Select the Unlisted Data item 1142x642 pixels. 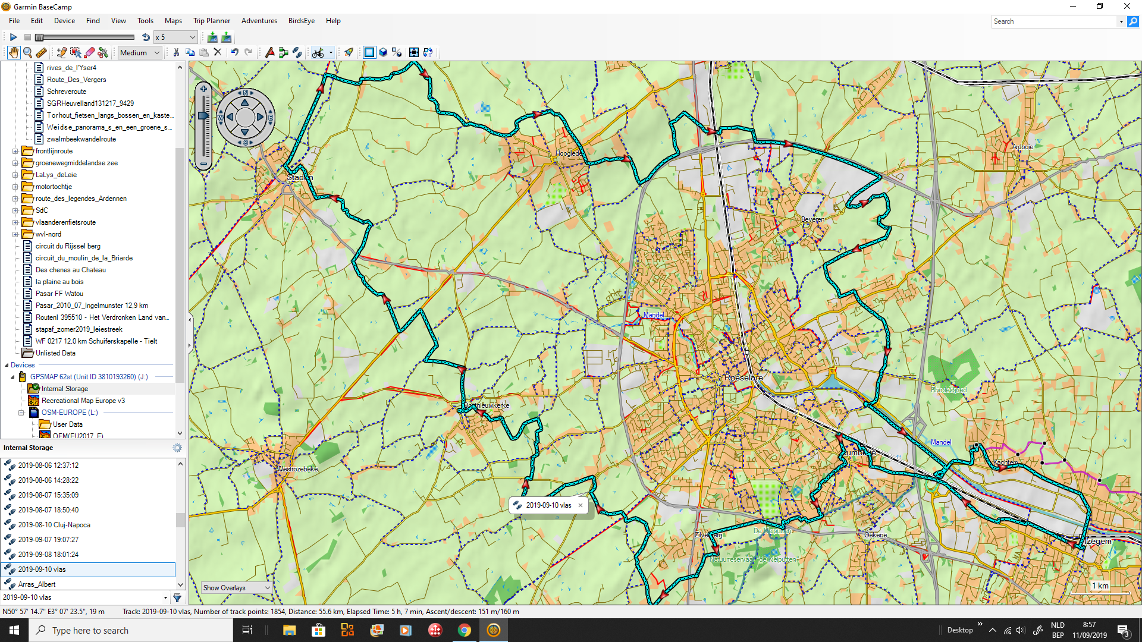(55, 353)
